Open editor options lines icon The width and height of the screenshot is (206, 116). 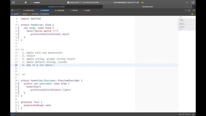[189, 10]
